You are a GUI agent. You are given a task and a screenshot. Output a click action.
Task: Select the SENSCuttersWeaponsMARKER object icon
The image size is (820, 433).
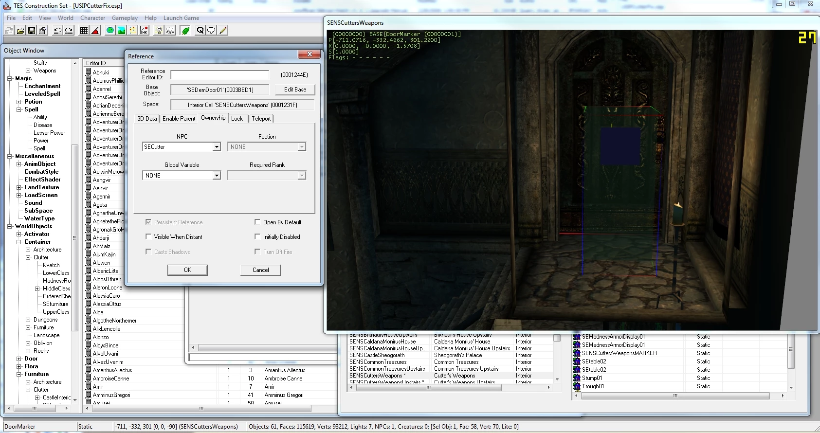pyautogui.click(x=577, y=353)
